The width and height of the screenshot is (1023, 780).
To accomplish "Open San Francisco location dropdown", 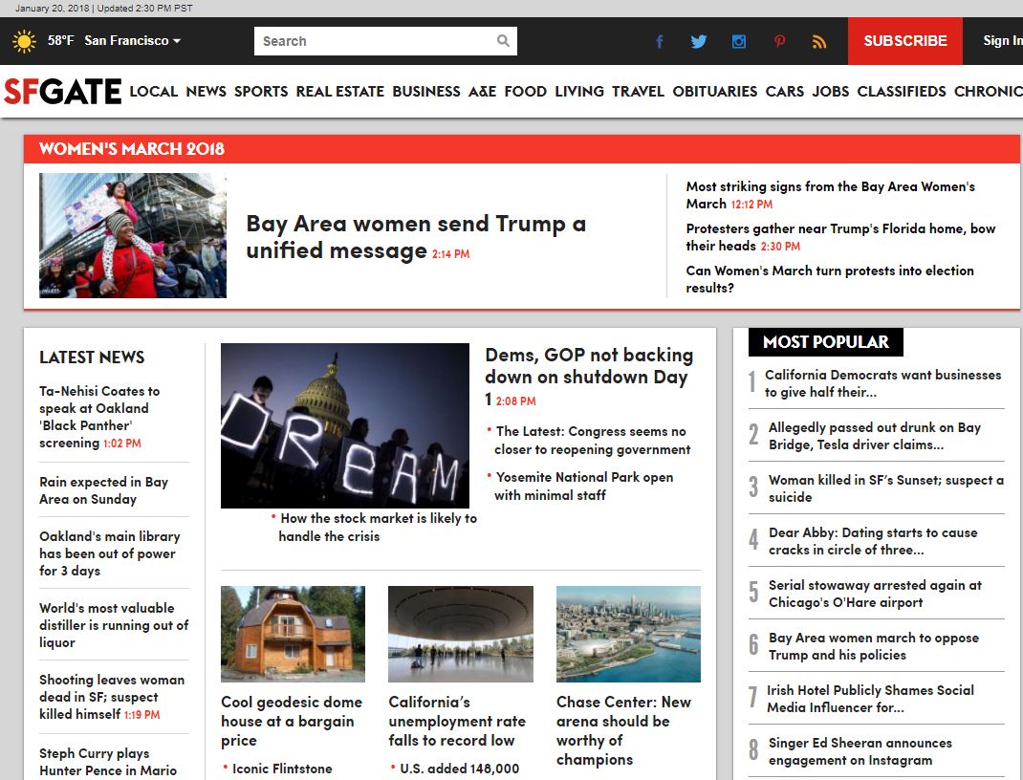I will 133,40.
